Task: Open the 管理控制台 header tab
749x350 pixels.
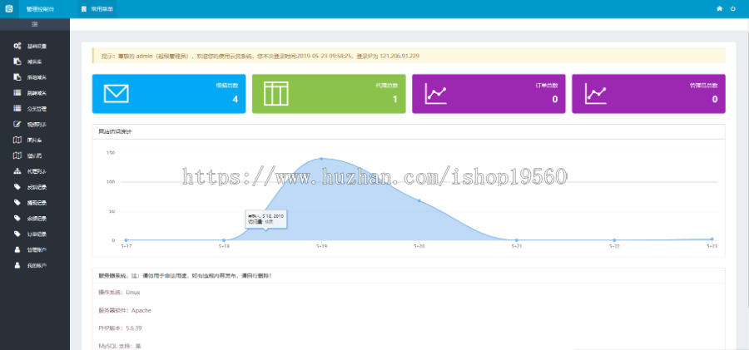Action: click(x=40, y=9)
